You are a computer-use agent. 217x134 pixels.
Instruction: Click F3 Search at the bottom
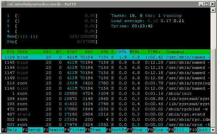[x=54, y=130]
